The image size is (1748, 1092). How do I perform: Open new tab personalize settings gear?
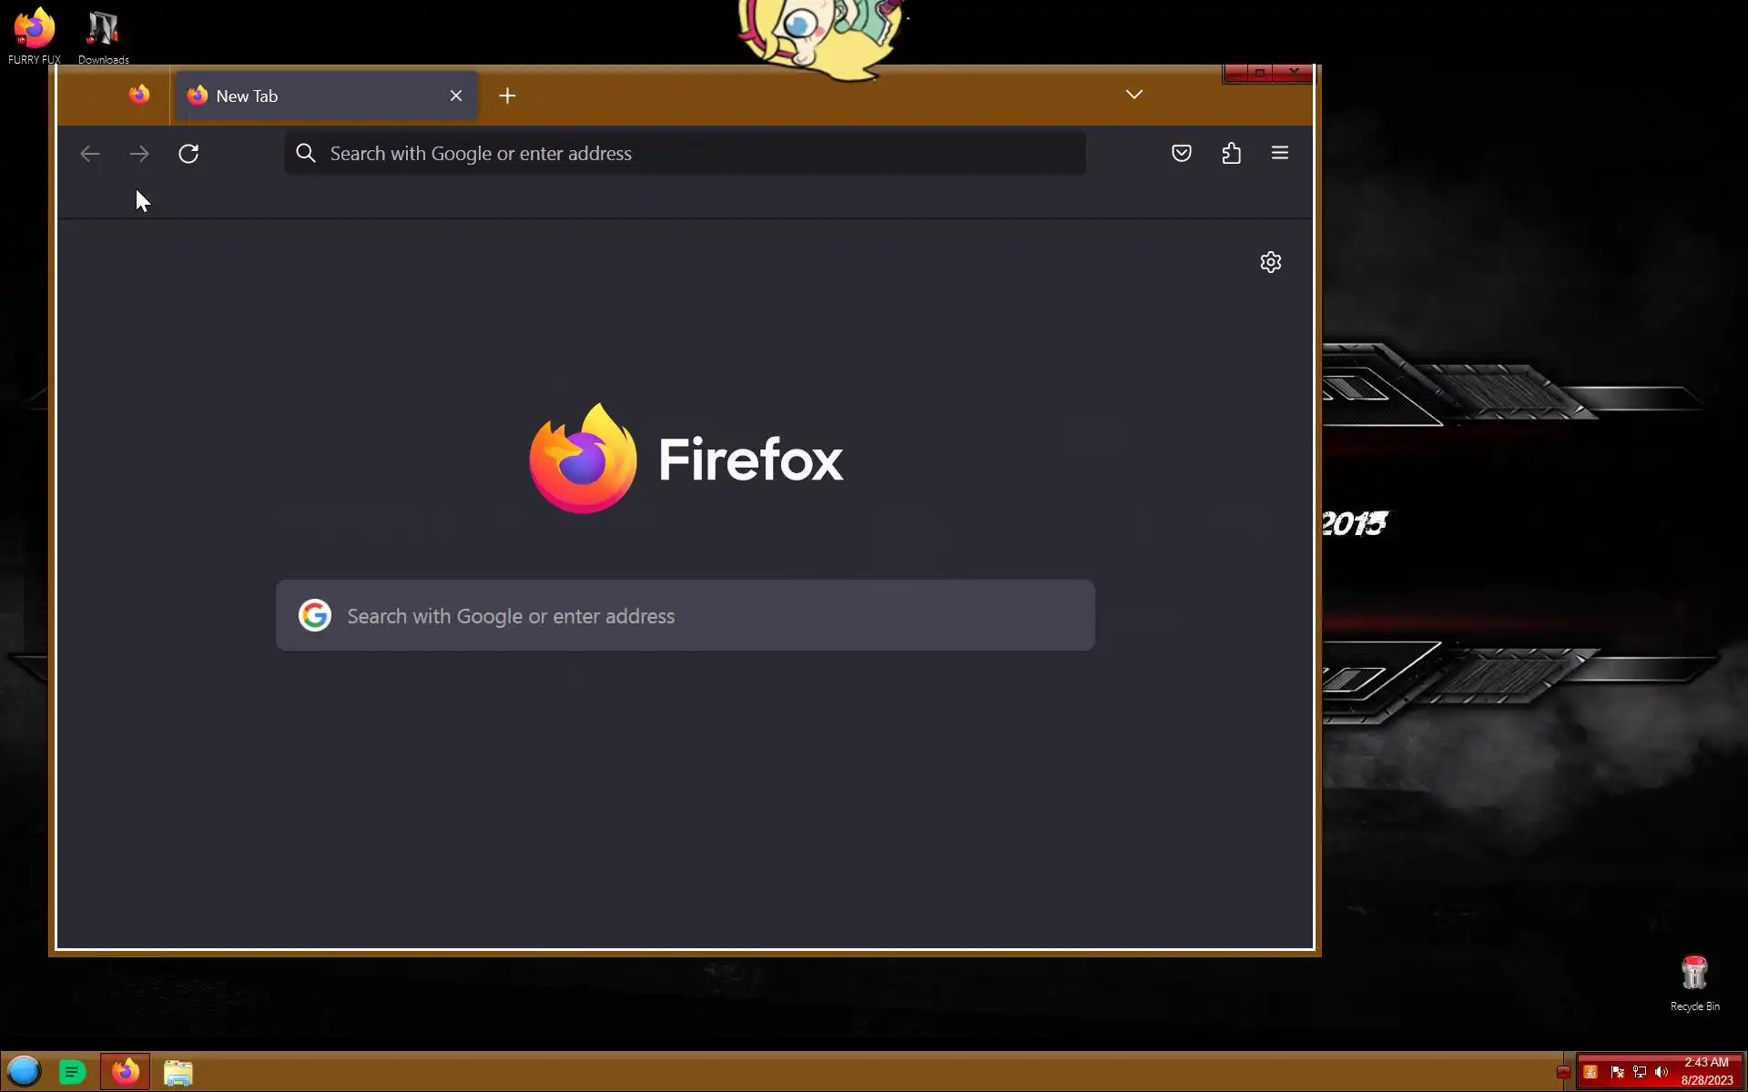coord(1270,263)
